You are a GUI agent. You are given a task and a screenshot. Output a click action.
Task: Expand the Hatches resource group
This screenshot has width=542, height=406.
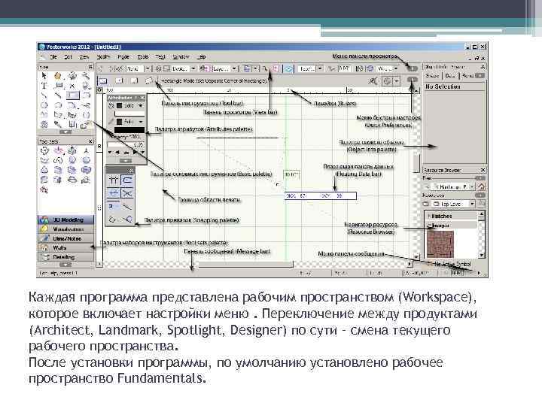coord(429,216)
